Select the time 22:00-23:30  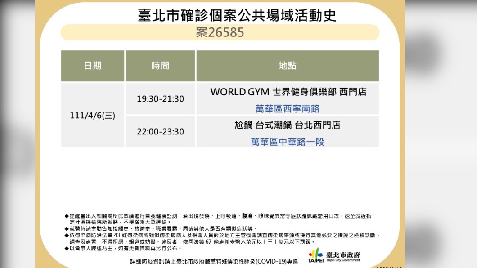click(x=160, y=132)
